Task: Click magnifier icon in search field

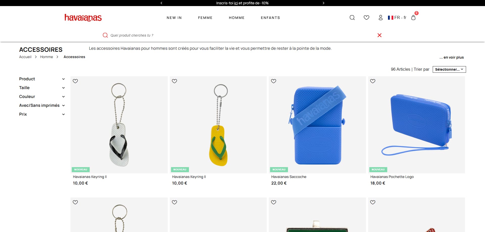Action: pos(105,35)
